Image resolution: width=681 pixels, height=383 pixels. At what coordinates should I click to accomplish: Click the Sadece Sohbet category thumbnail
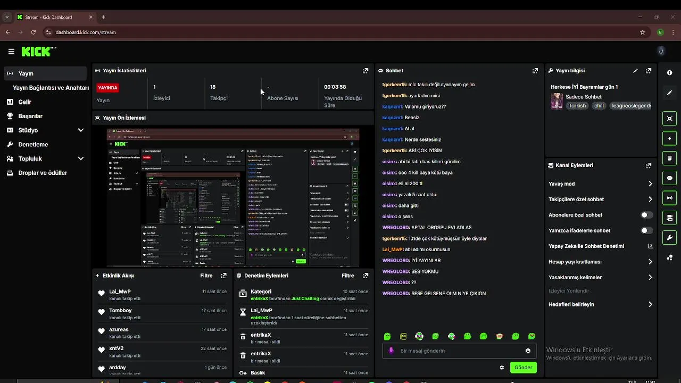pos(557,101)
